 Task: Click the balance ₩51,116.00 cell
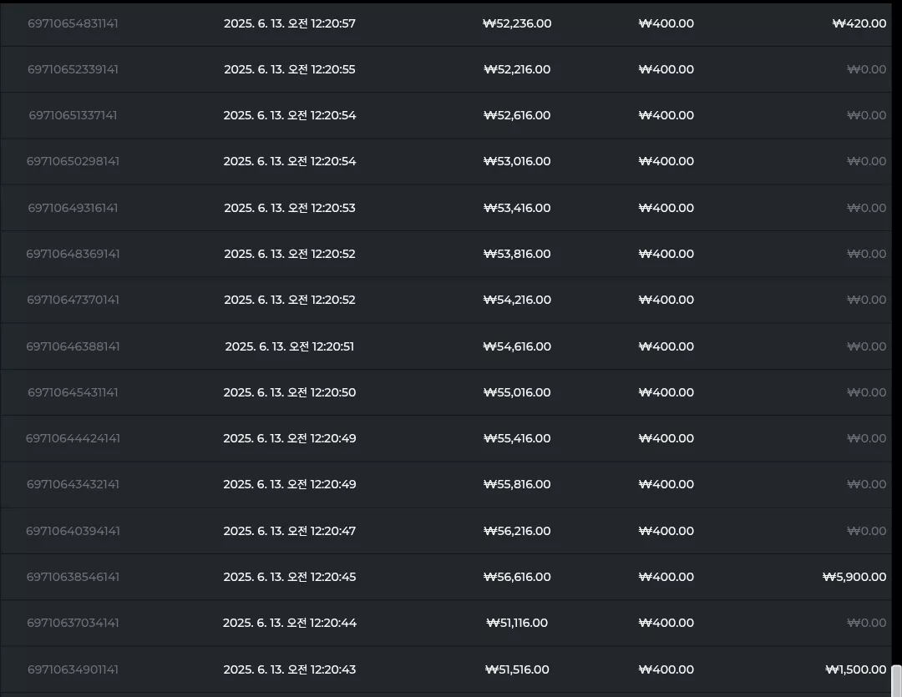(x=517, y=623)
